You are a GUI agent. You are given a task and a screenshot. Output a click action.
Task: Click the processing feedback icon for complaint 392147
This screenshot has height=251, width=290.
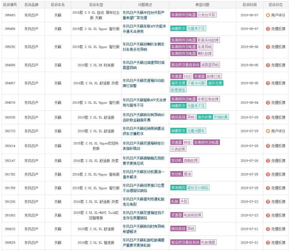point(268,161)
